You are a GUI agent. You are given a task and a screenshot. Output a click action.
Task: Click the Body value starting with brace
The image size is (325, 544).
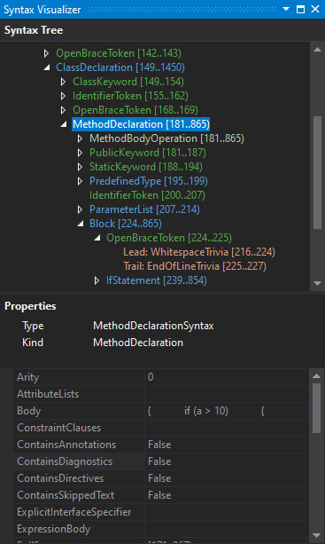pyautogui.click(x=227, y=411)
